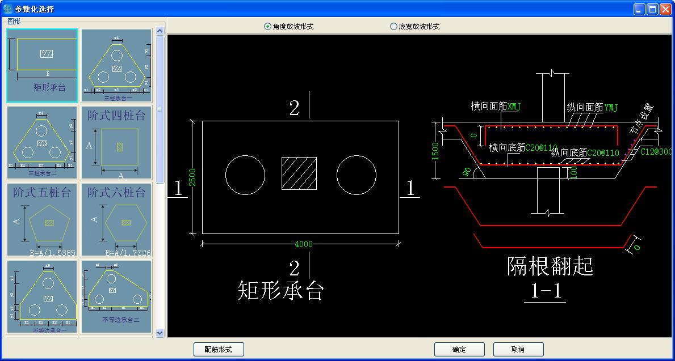The image size is (675, 361).
Task: Confirm with the 确定 button
Action: click(459, 350)
